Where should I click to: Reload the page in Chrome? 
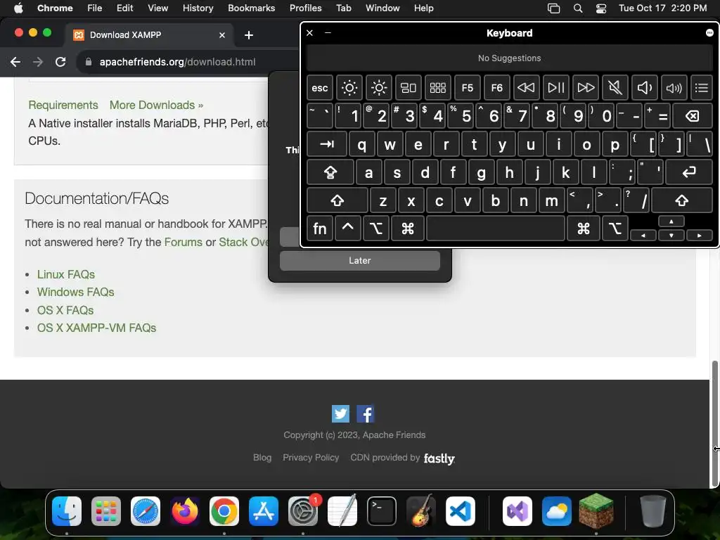(x=60, y=62)
